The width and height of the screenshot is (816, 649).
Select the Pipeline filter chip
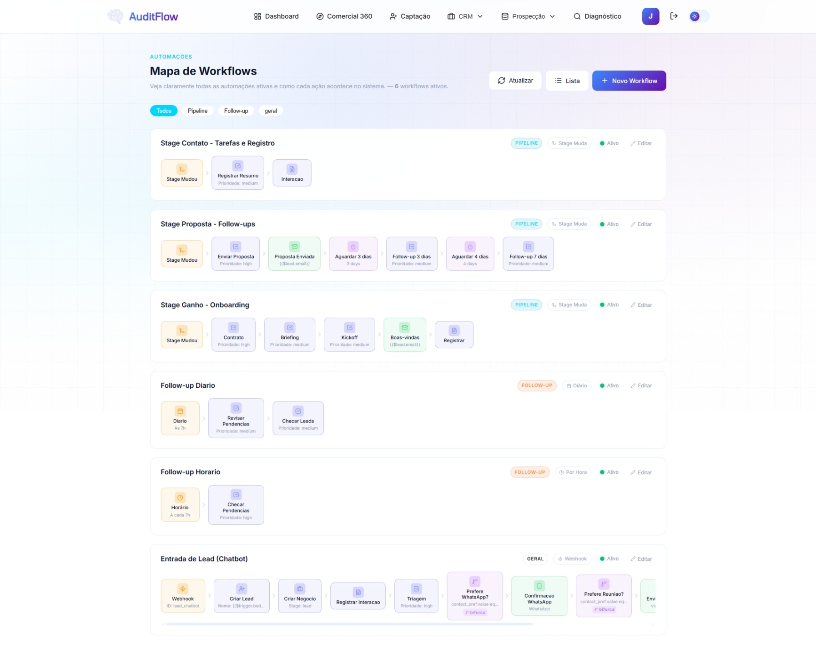click(197, 111)
